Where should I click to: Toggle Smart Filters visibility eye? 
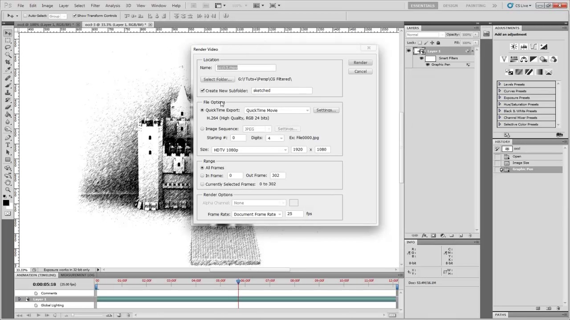[421, 58]
